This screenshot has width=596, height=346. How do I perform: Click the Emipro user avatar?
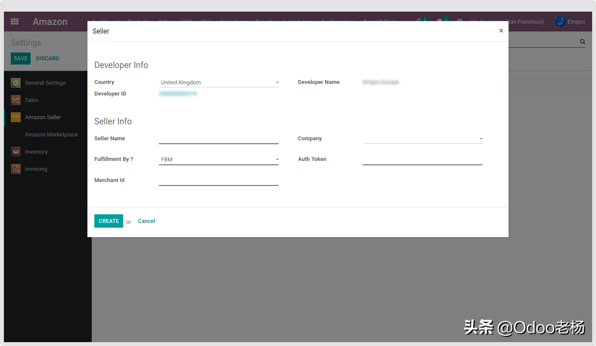tap(560, 22)
